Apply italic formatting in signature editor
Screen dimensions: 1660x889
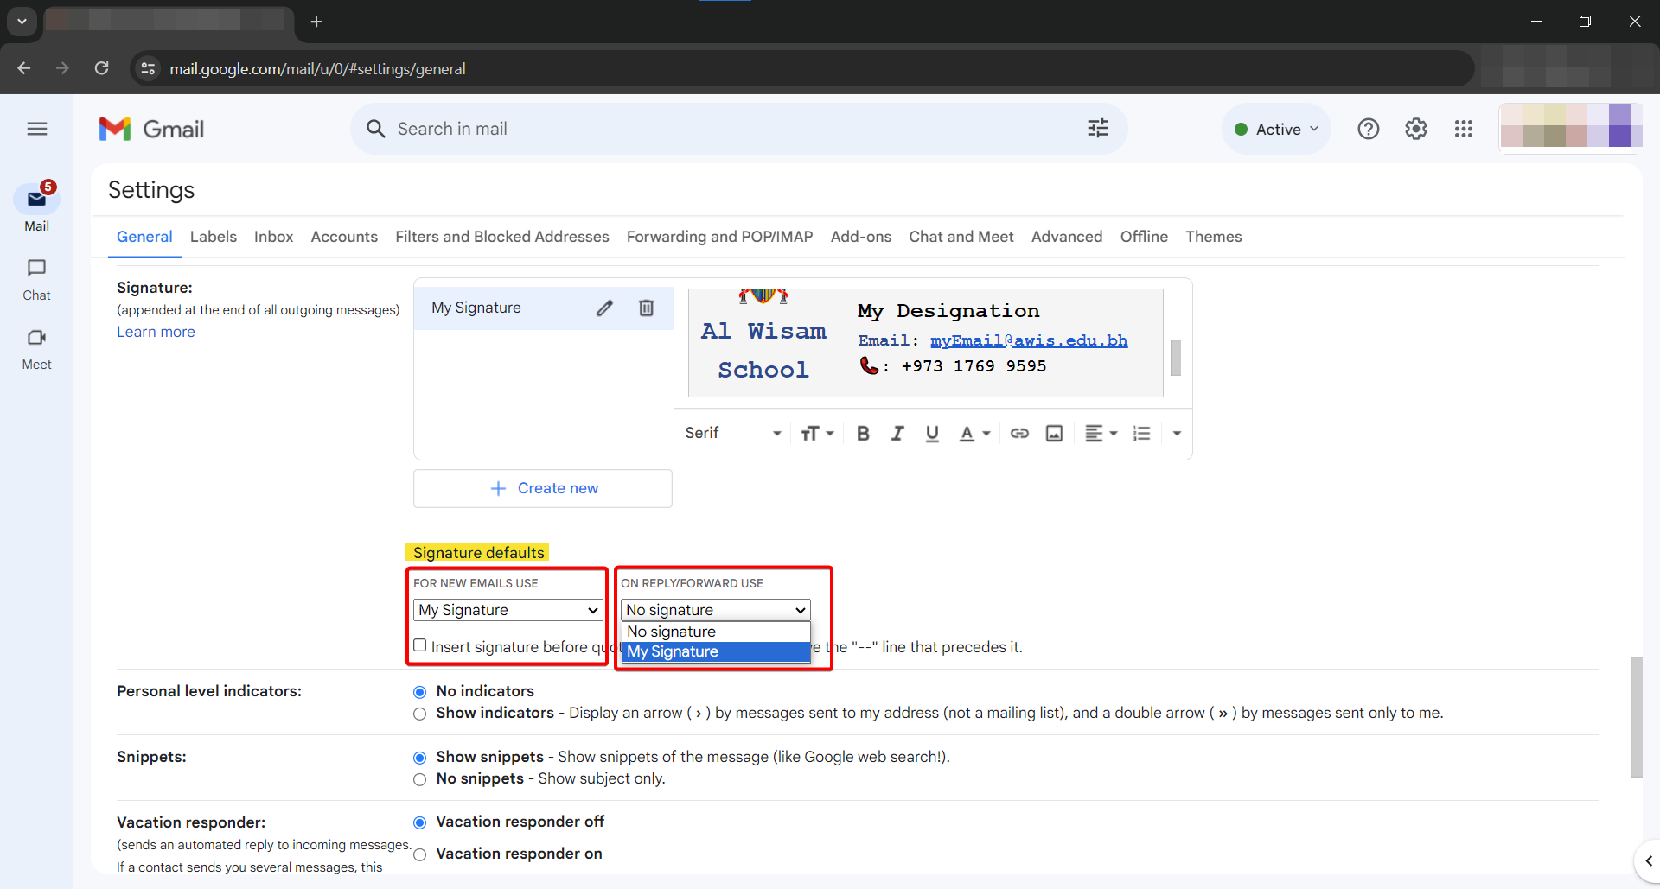click(x=897, y=434)
